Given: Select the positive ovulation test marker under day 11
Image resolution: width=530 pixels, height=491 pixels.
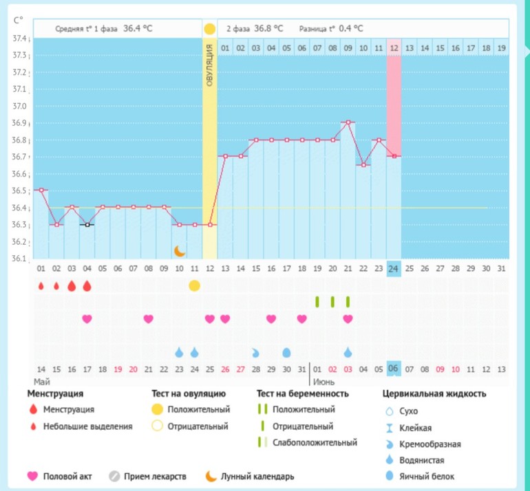Looking at the screenshot, I should click(194, 285).
